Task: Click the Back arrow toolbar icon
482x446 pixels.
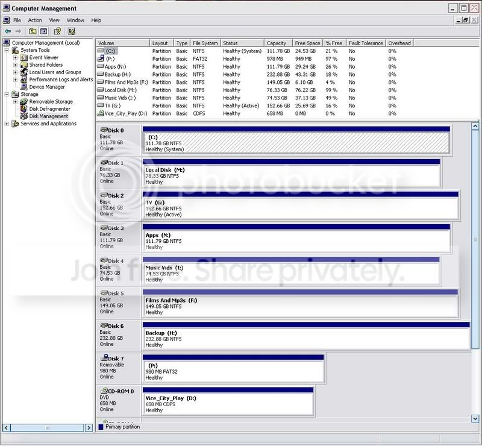Action: point(7,31)
